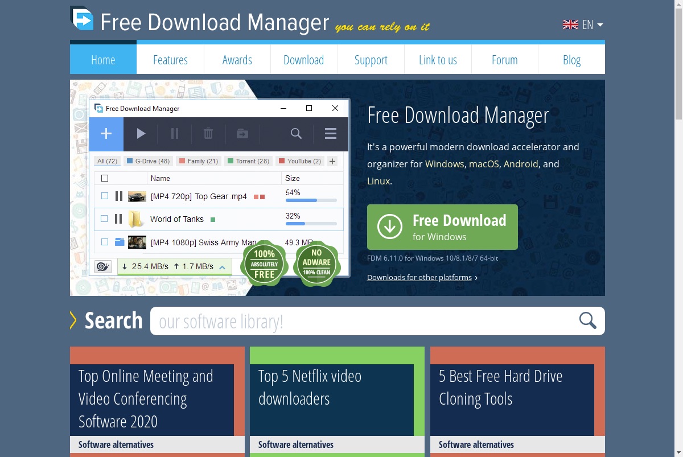The image size is (683, 457).
Task: Click the 49.3 MB size value
Action: coord(299,242)
